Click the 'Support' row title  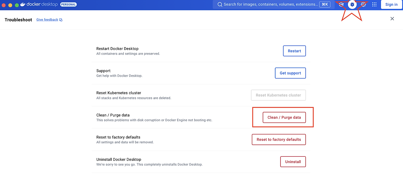tap(103, 71)
